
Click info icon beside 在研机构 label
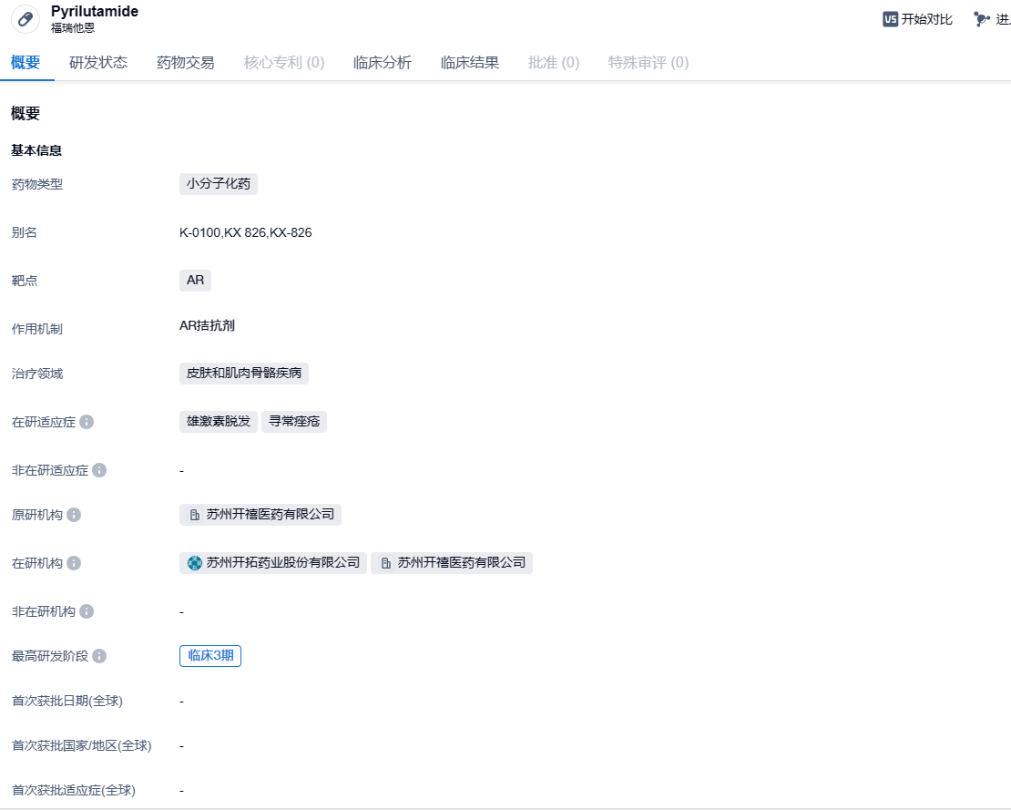[74, 563]
